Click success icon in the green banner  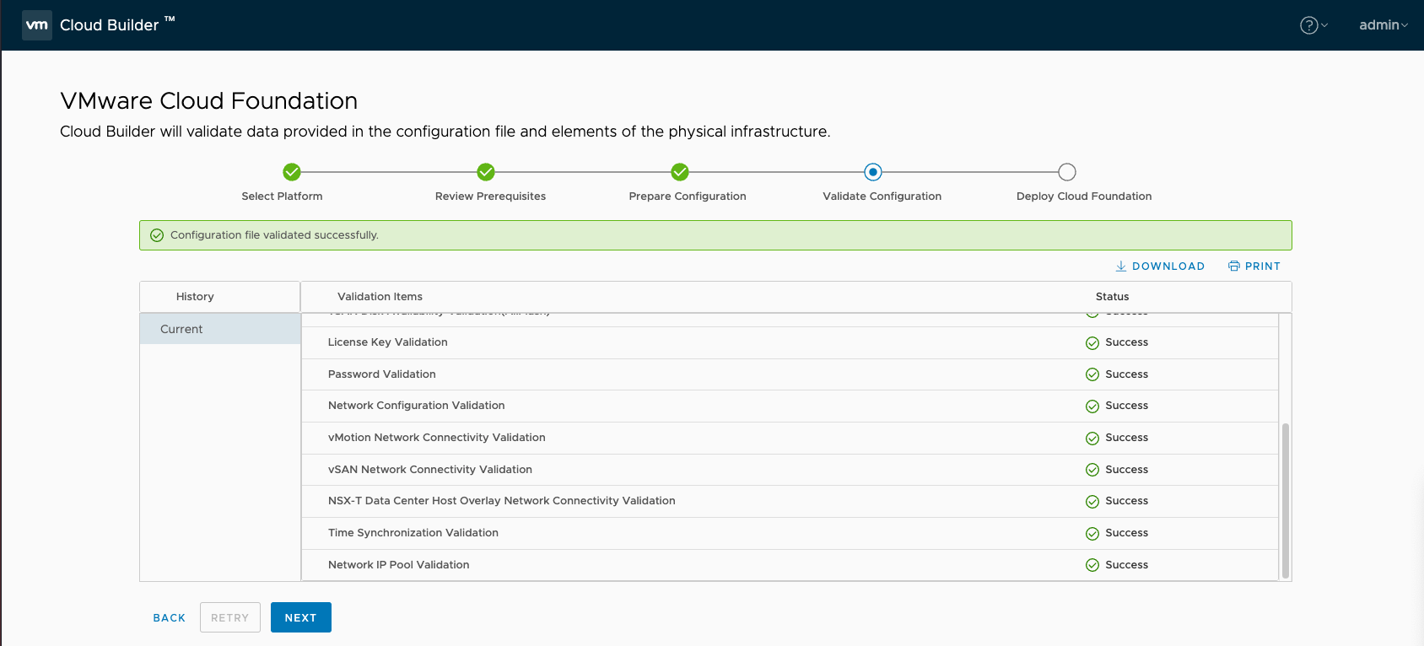pyautogui.click(x=157, y=235)
